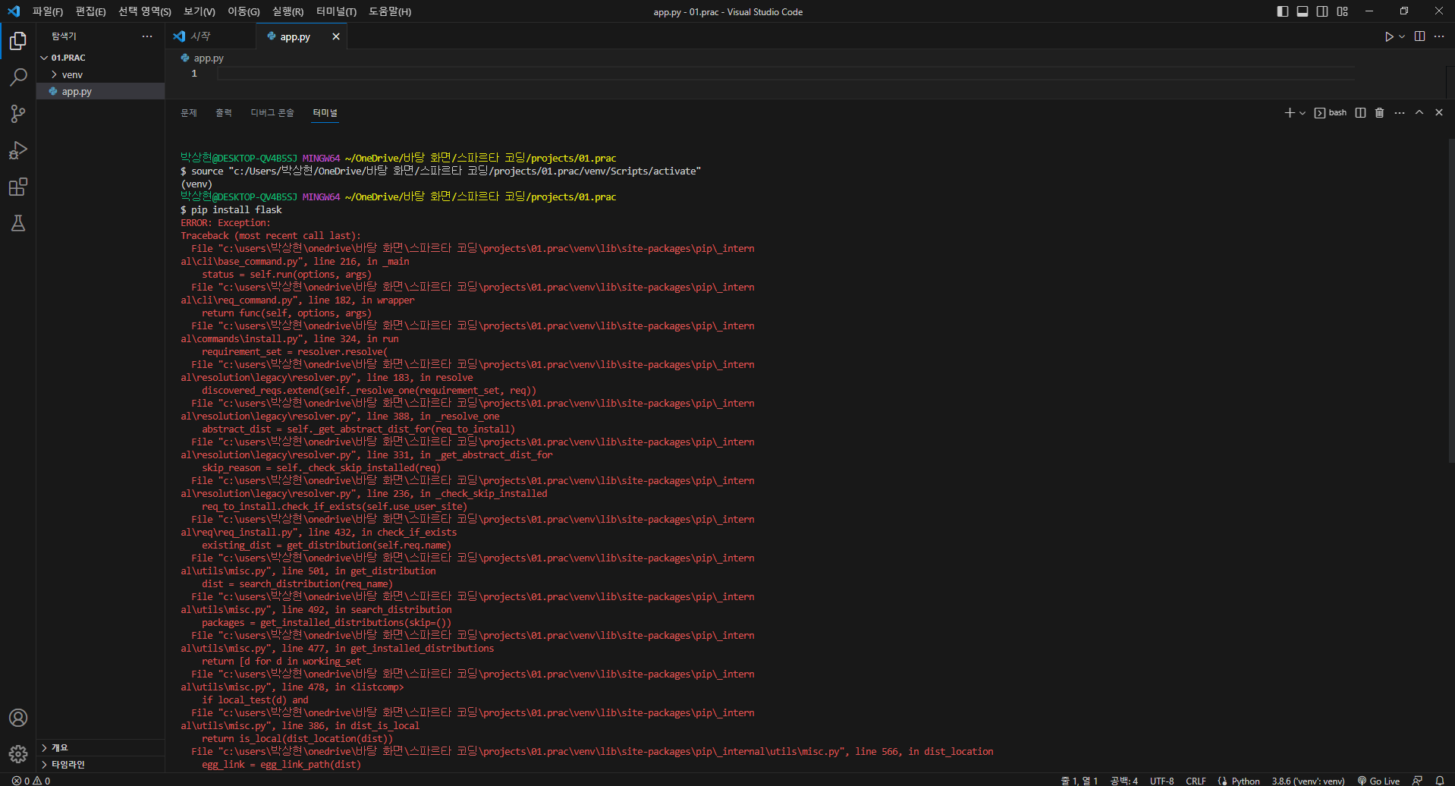The height and width of the screenshot is (786, 1455).
Task: Click Go Live in status bar
Action: coord(1378,781)
